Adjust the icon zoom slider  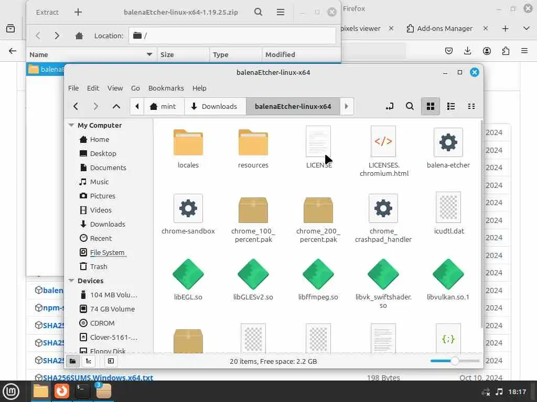(x=455, y=361)
